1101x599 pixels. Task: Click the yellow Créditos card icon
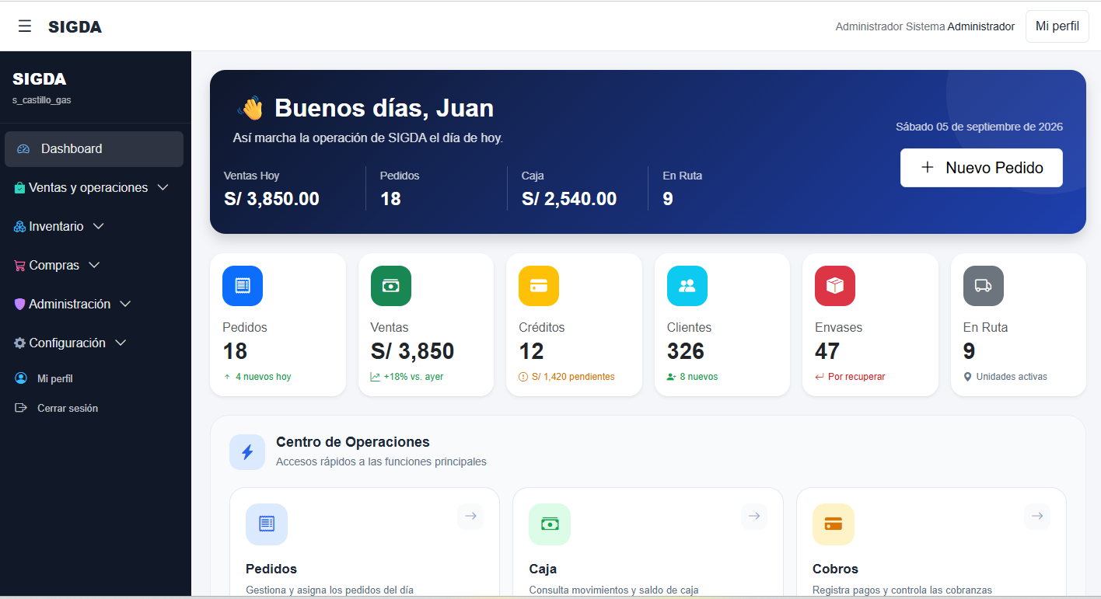(539, 286)
